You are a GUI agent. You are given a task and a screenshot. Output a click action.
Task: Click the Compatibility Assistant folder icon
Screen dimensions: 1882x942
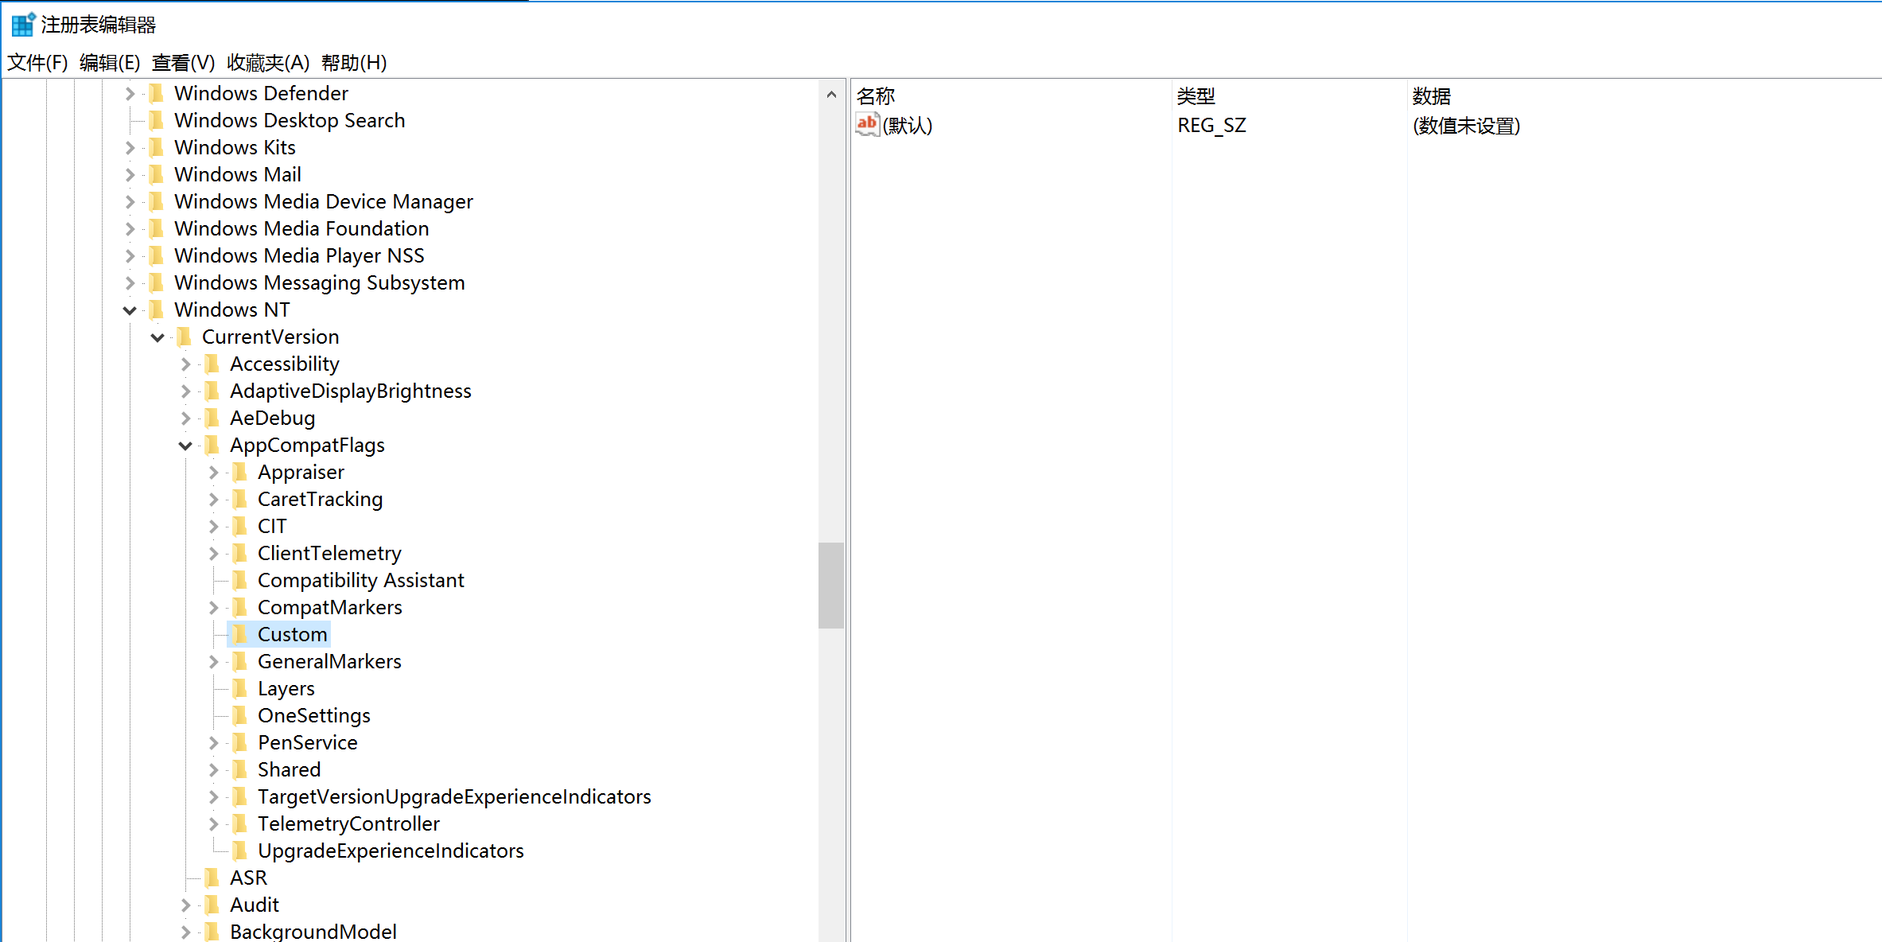(x=239, y=580)
